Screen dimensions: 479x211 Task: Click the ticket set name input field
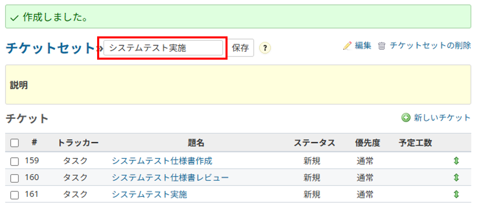click(x=163, y=48)
